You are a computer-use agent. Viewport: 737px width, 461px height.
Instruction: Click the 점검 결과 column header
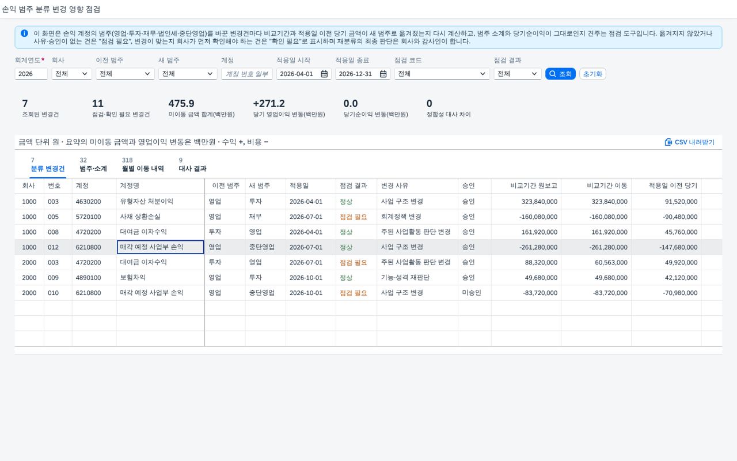point(356,186)
